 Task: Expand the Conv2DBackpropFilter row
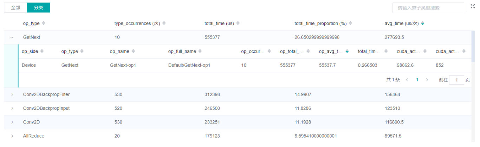pos(12,95)
